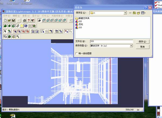The height and width of the screenshot is (118, 162).
Task: Click the dashed diagonal line wireframe icon
Action: pos(18,26)
